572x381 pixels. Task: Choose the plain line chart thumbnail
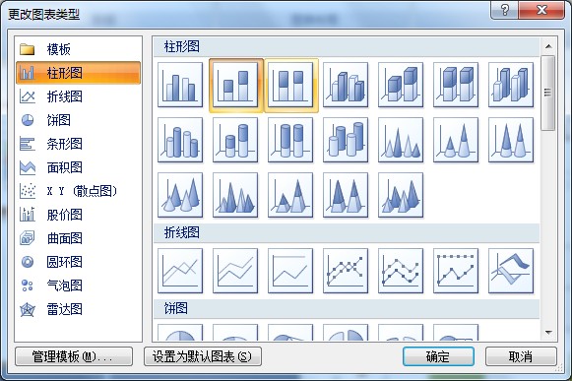click(x=180, y=271)
